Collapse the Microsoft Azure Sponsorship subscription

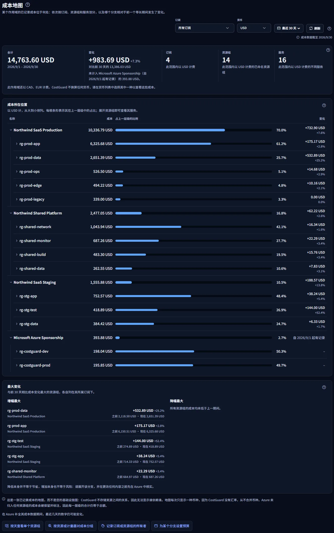(x=11, y=338)
